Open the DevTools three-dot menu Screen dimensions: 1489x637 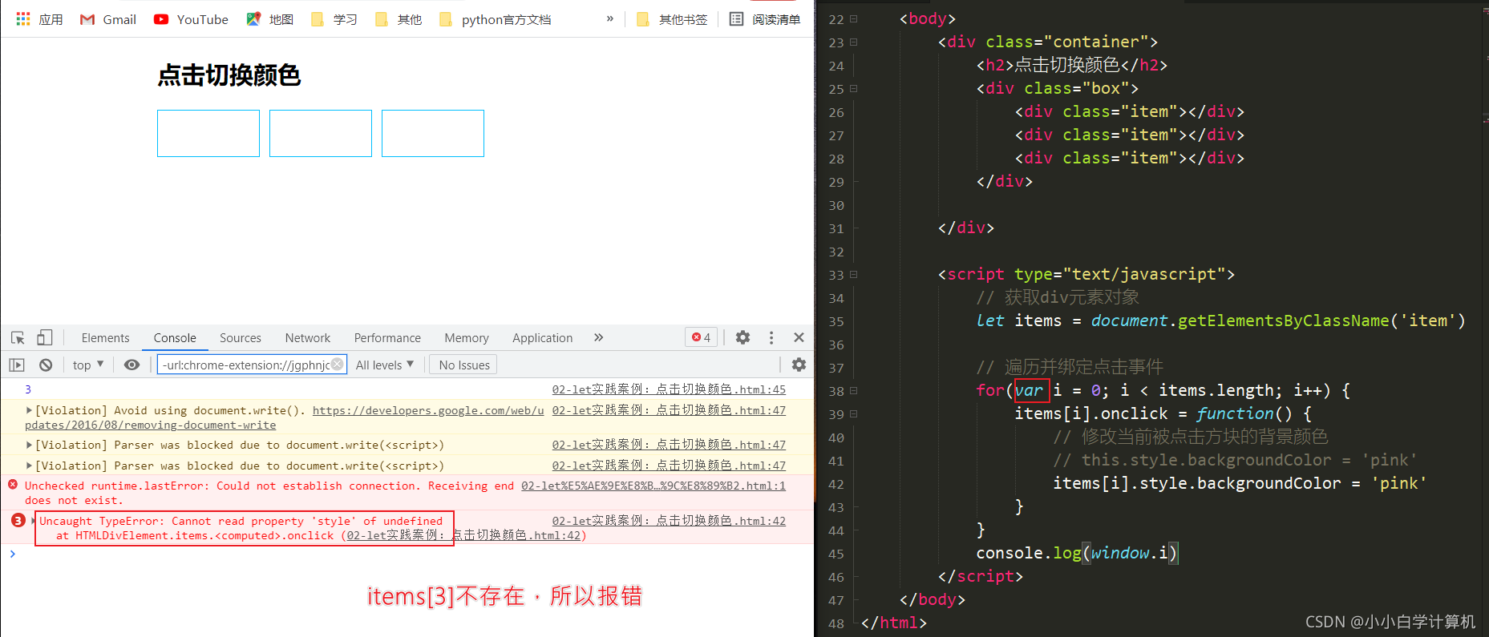[x=771, y=337]
